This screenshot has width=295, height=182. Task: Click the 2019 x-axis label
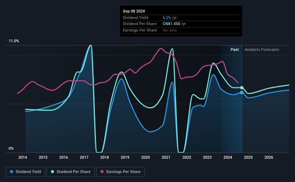point(125,157)
